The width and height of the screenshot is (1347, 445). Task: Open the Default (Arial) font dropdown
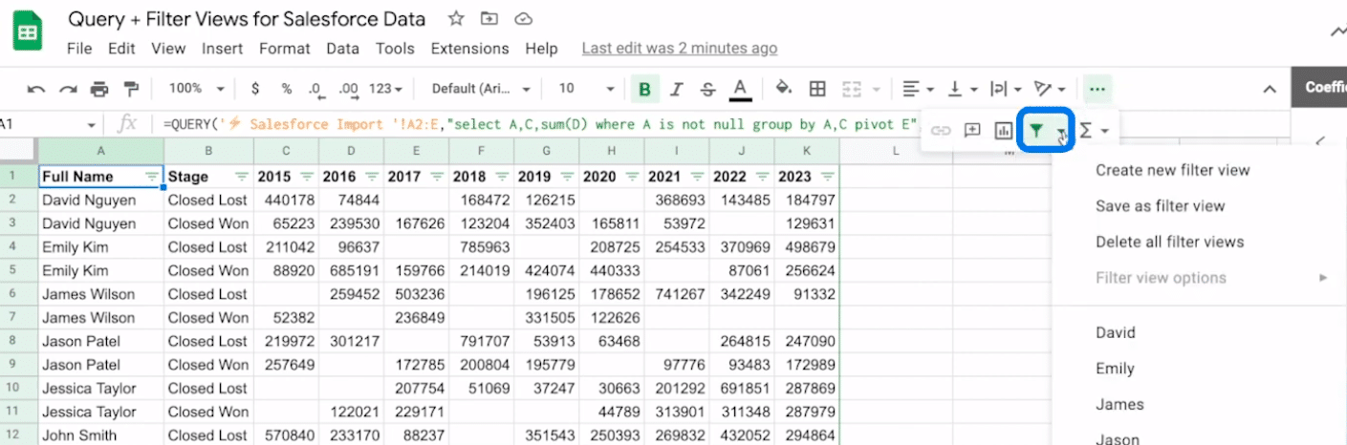481,89
